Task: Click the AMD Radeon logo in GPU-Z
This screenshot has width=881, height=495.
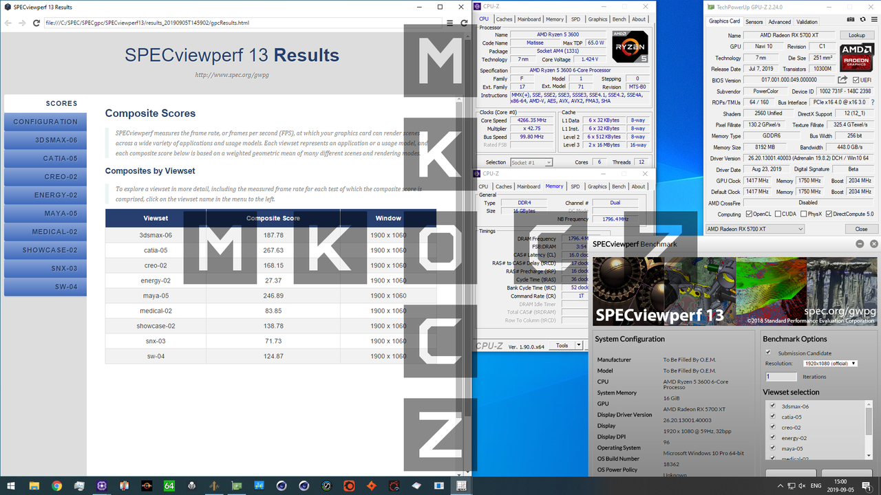Action: tap(856, 56)
